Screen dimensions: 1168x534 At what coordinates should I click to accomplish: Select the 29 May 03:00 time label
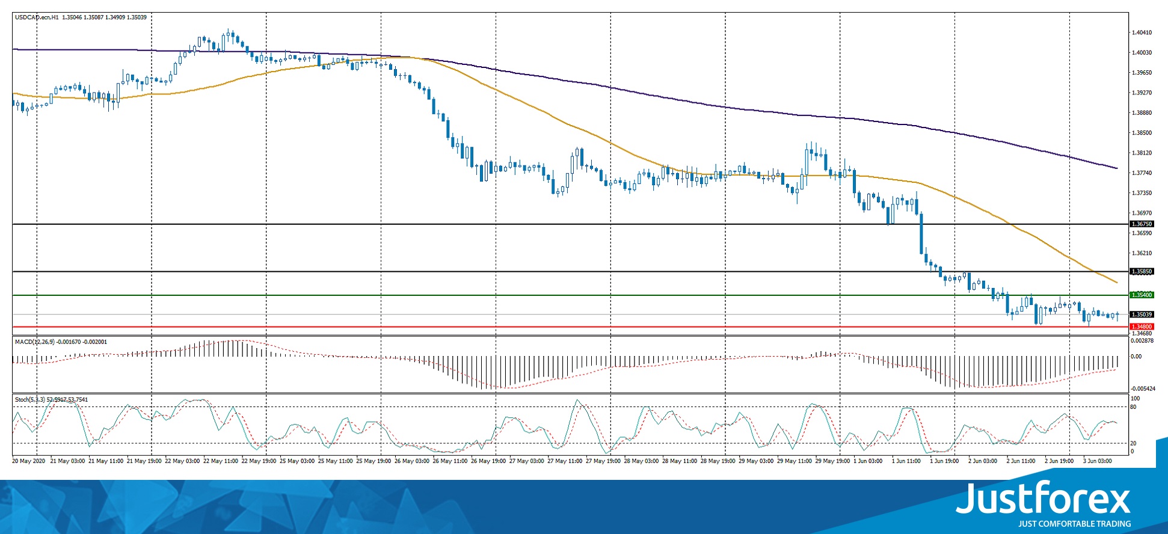(756, 461)
